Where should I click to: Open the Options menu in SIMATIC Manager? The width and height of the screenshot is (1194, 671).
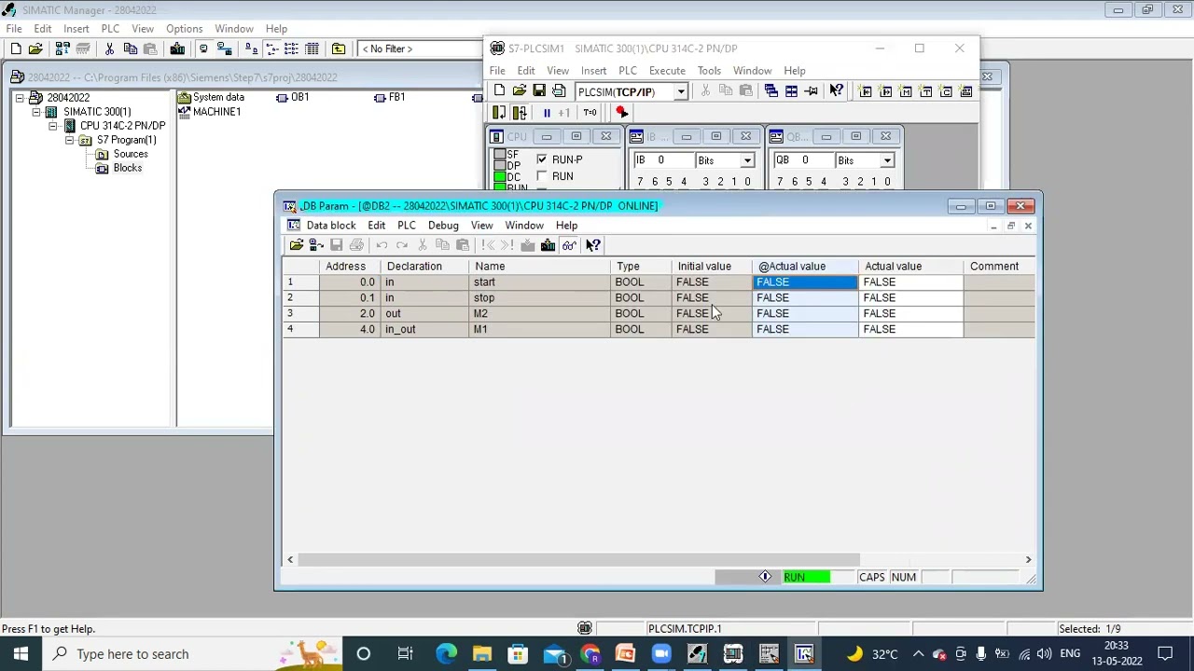pos(184,29)
